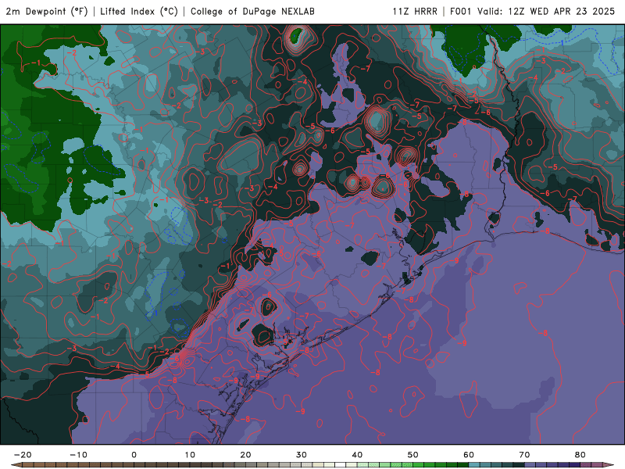Viewport: 625px width, 469px height.
Task: Click the -20 tick label on colorbar
Action: pos(23,455)
